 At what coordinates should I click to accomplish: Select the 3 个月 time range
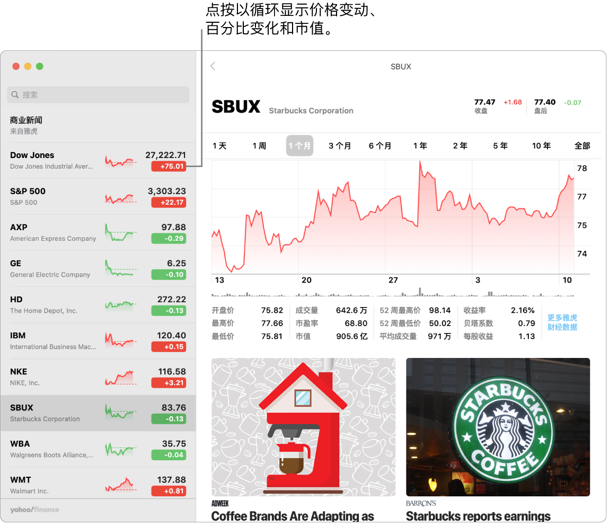[340, 146]
